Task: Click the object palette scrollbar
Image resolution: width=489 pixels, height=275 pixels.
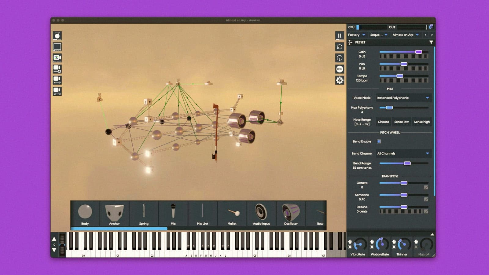Action: [119, 229]
